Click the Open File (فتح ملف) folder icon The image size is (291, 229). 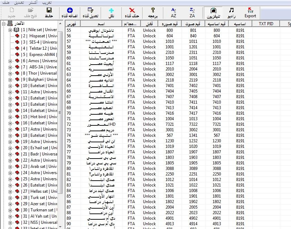pyautogui.click(x=30, y=10)
